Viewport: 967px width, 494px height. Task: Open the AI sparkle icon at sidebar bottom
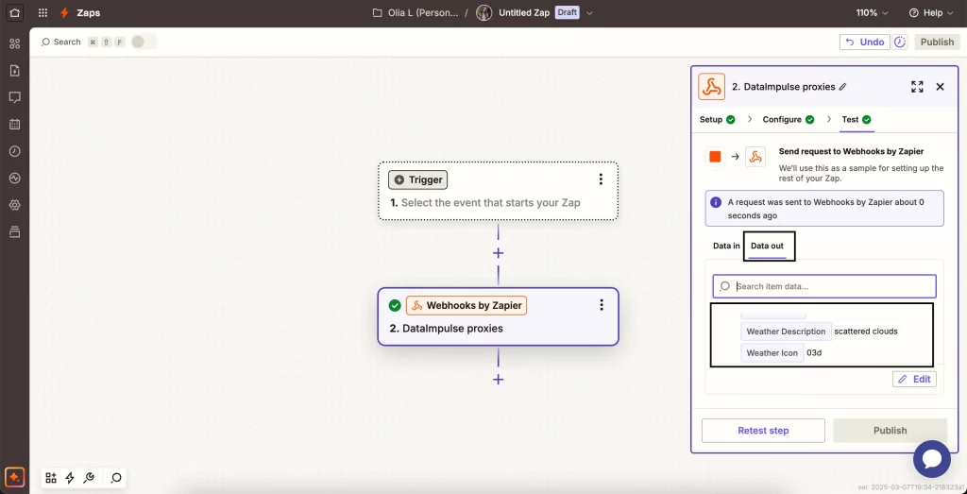pyautogui.click(x=15, y=477)
